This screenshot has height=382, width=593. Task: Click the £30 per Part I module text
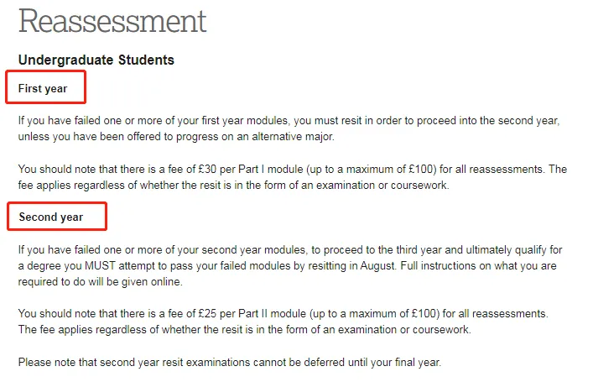(x=250, y=170)
